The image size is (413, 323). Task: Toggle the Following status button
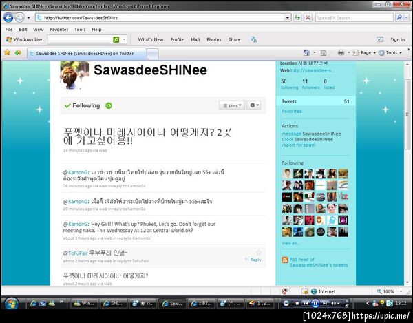pyautogui.click(x=83, y=105)
